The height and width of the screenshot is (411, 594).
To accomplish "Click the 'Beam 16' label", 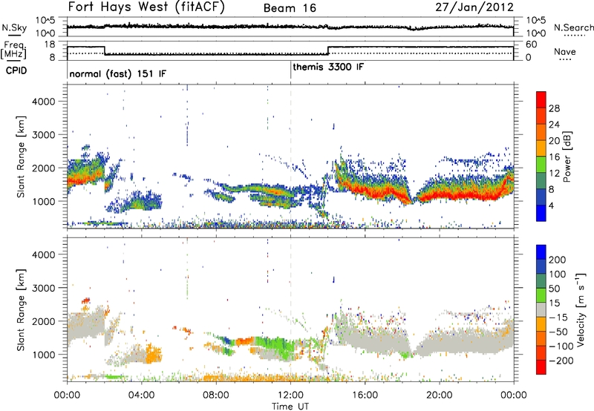I will pos(290,8).
